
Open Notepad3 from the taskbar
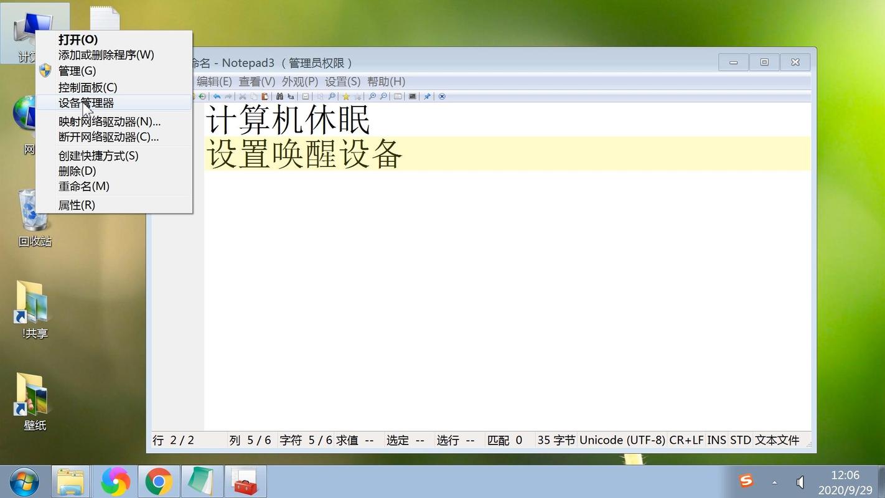202,481
